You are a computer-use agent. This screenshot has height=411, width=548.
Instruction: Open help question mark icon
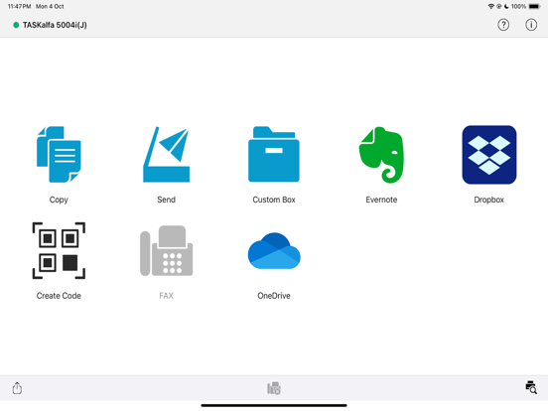click(x=503, y=25)
